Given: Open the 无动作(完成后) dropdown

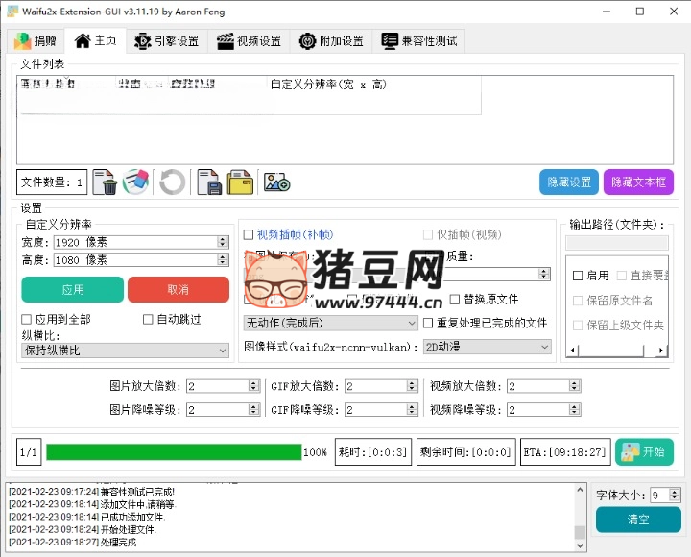Looking at the screenshot, I should pos(330,324).
